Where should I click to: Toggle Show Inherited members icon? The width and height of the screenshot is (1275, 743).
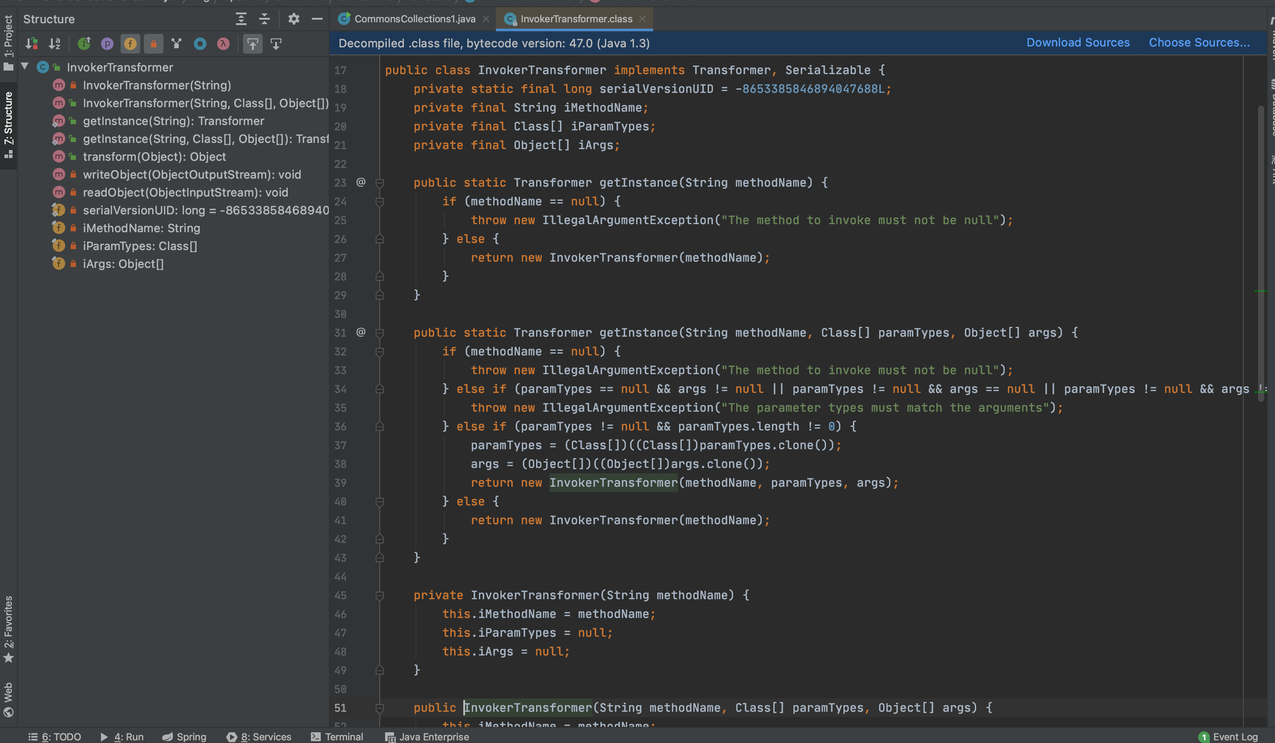click(84, 44)
